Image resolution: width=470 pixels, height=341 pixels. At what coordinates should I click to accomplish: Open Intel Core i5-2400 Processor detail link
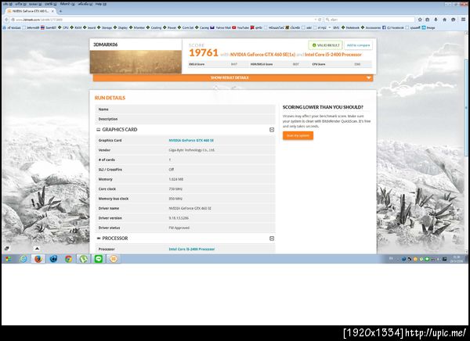coord(192,249)
